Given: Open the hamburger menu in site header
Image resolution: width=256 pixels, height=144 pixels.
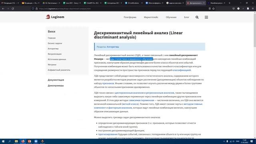Looking at the screenshot, I should pos(206,17).
